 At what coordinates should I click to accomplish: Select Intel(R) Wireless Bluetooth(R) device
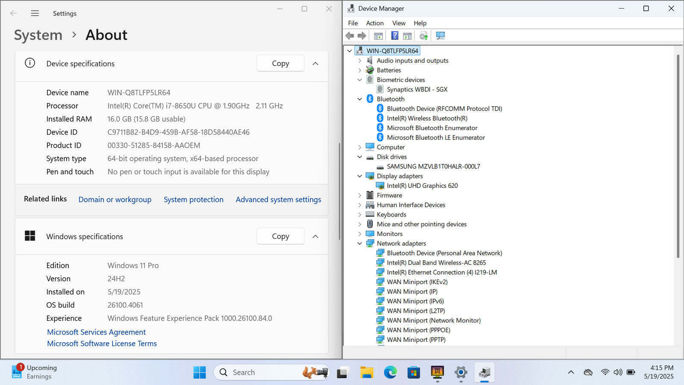427,118
